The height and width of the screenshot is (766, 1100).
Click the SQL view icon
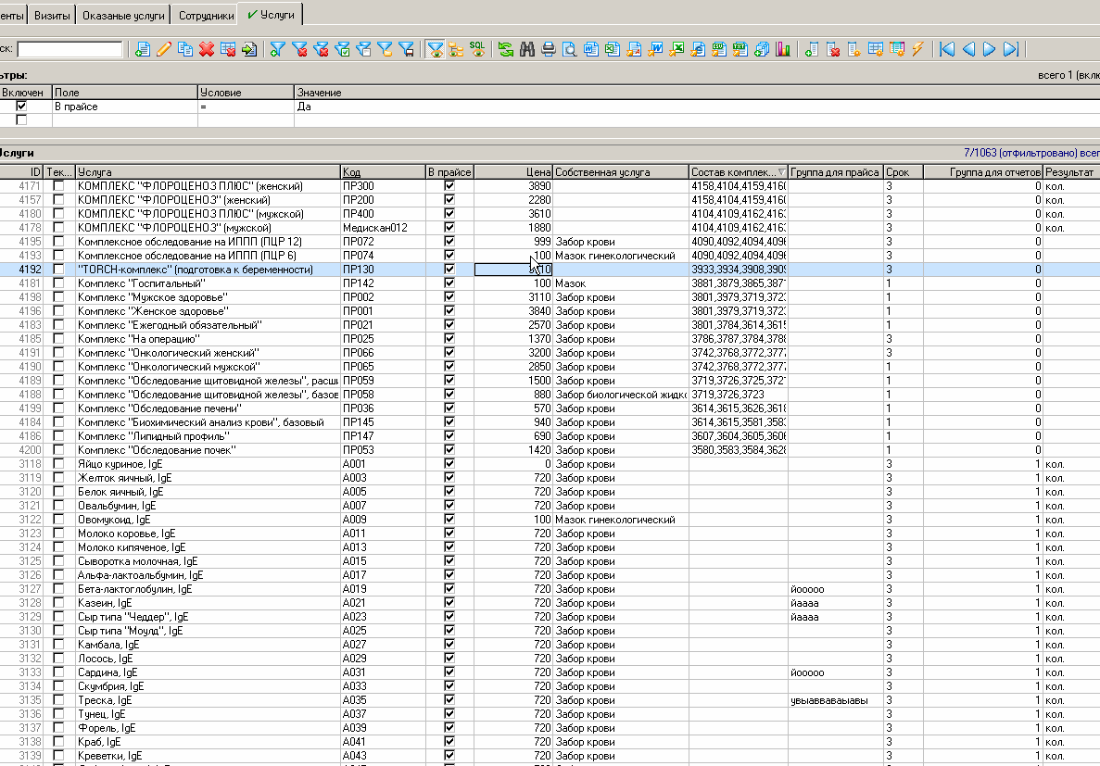coord(476,49)
